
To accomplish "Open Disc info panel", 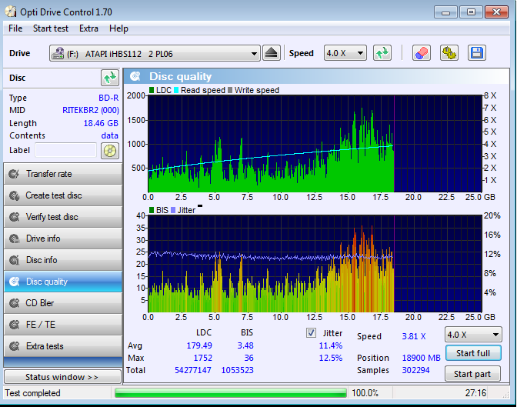I will (x=63, y=260).
